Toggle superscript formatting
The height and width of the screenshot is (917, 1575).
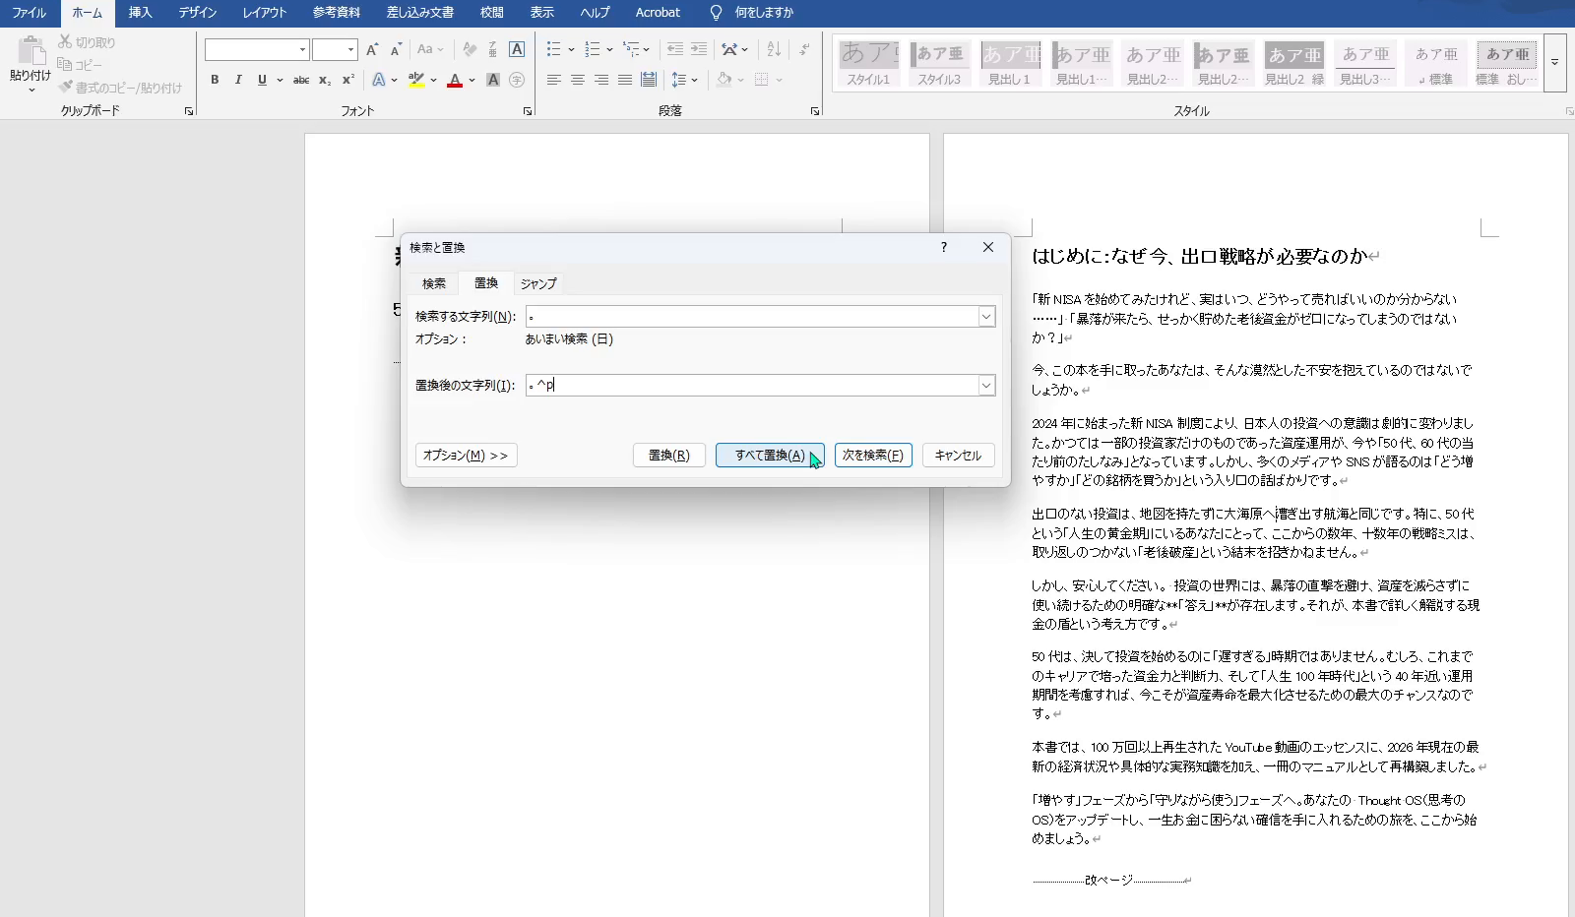348,80
